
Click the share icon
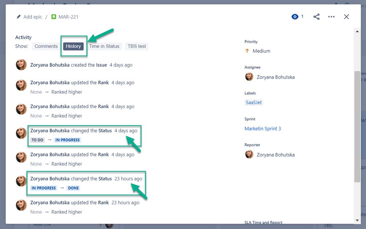point(316,17)
